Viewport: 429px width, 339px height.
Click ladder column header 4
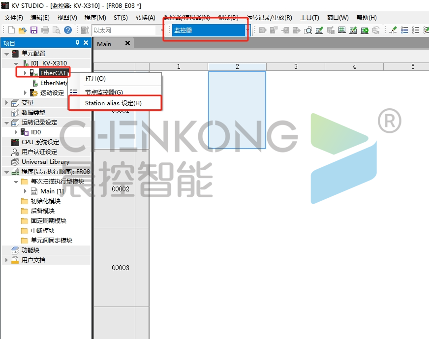point(354,66)
